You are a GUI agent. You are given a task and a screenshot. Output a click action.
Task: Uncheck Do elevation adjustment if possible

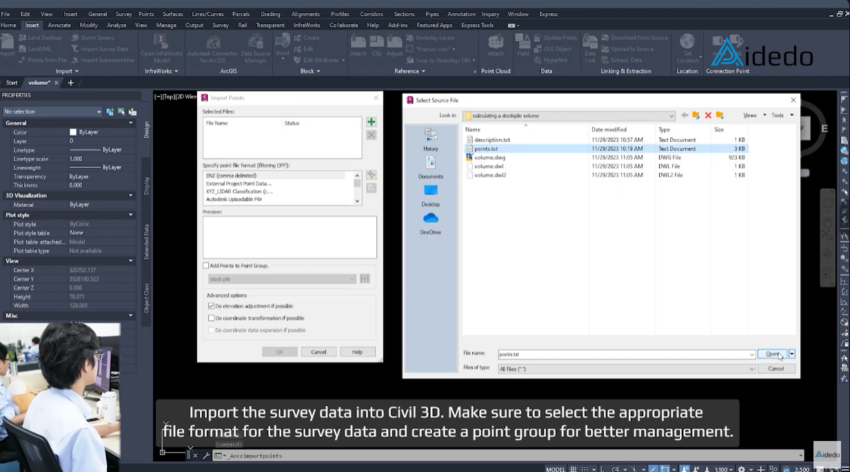(211, 306)
